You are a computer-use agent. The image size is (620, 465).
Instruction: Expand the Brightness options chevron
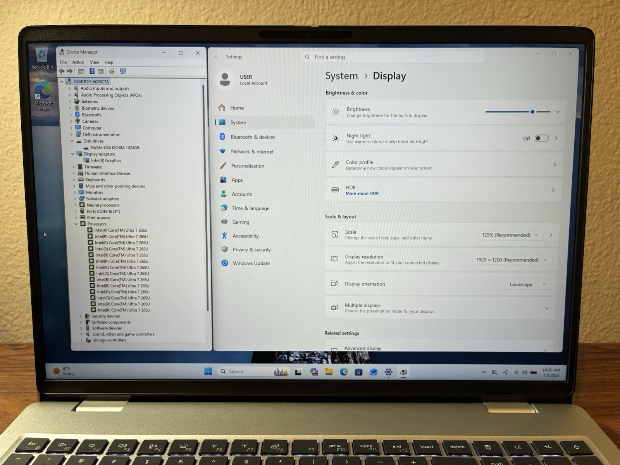point(558,112)
